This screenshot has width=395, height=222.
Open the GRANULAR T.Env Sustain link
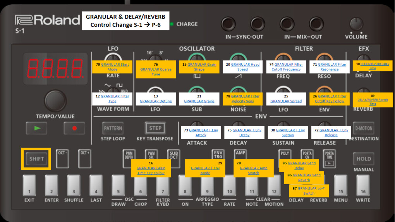click(290, 133)
